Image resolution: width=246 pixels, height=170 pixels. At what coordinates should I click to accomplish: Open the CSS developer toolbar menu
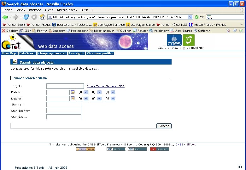(x=25, y=31)
